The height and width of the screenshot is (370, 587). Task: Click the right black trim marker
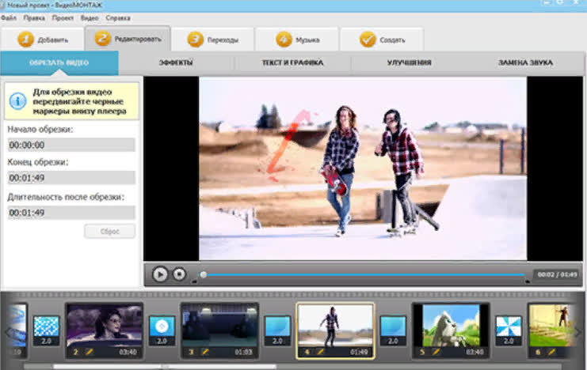528,281
